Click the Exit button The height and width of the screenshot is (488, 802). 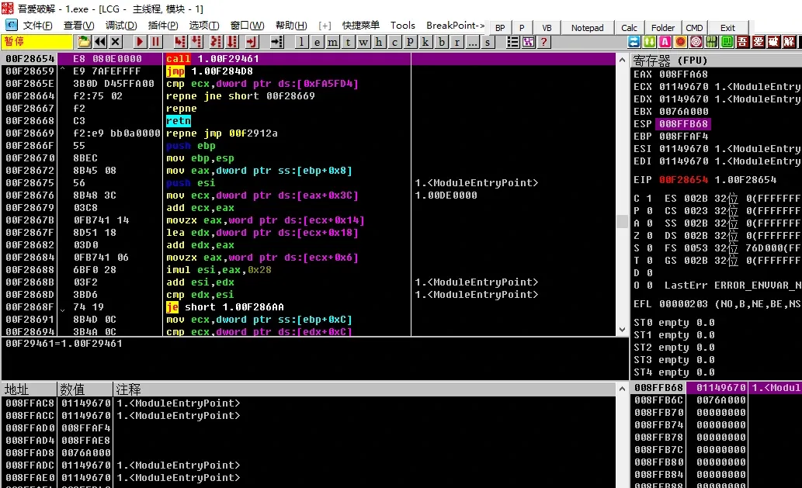[727, 28]
